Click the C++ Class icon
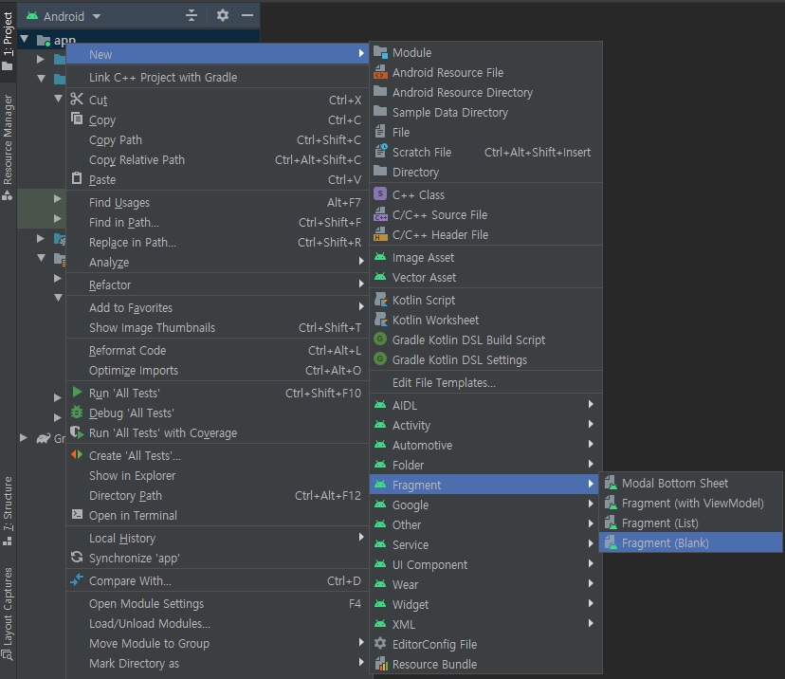The image size is (785, 679). click(380, 193)
